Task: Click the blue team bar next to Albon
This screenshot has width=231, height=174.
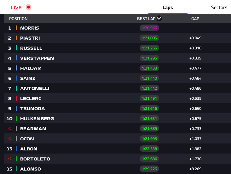Action: pos(16,149)
